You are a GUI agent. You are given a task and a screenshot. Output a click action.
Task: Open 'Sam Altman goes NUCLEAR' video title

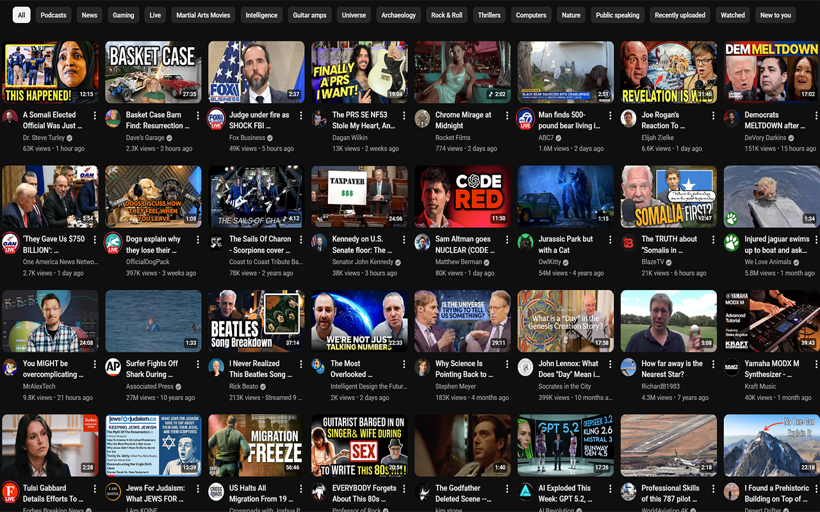point(463,244)
